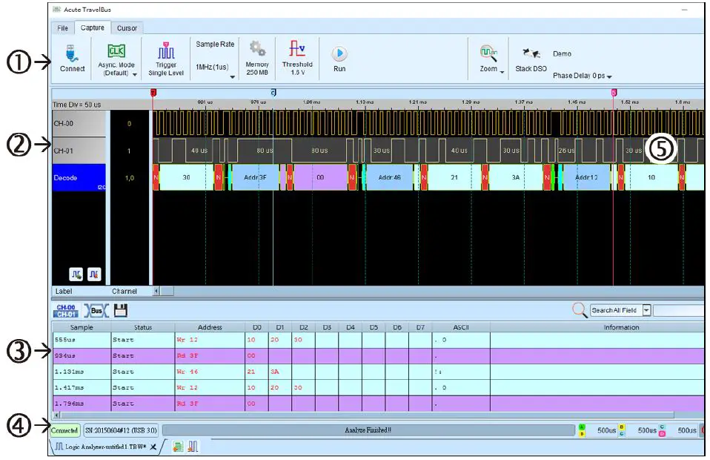Open the Search All Field dropdown
The width and height of the screenshot is (710, 460).
click(x=646, y=310)
